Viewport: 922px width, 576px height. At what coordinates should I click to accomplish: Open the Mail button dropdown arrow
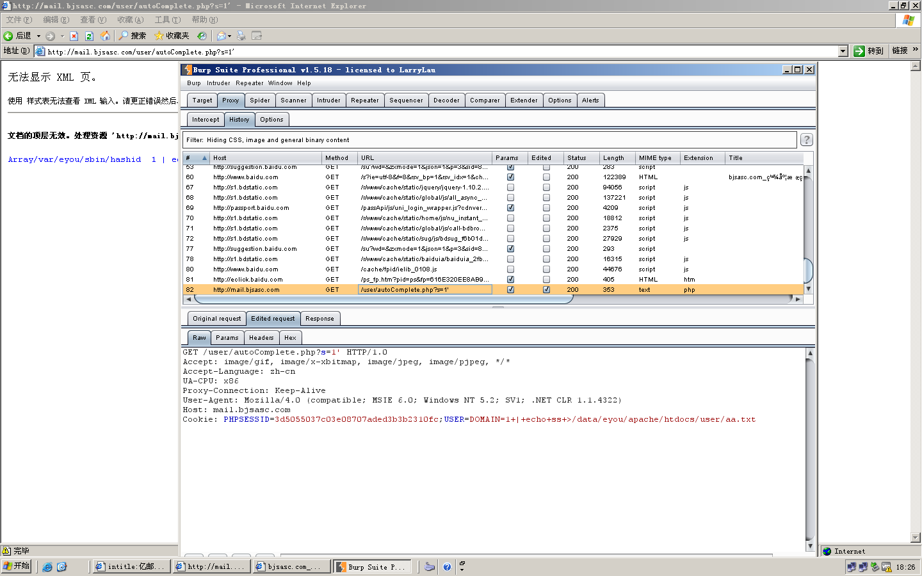click(230, 36)
